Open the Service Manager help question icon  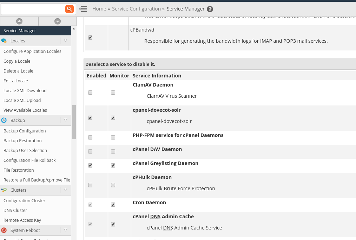pos(210,9)
